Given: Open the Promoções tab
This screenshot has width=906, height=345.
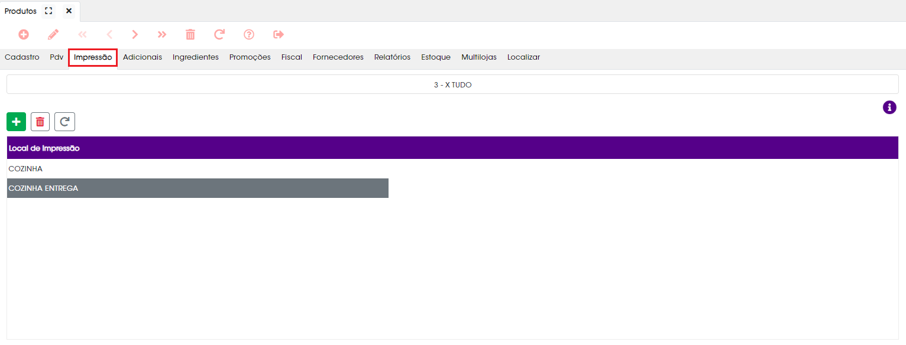Looking at the screenshot, I should pos(250,57).
